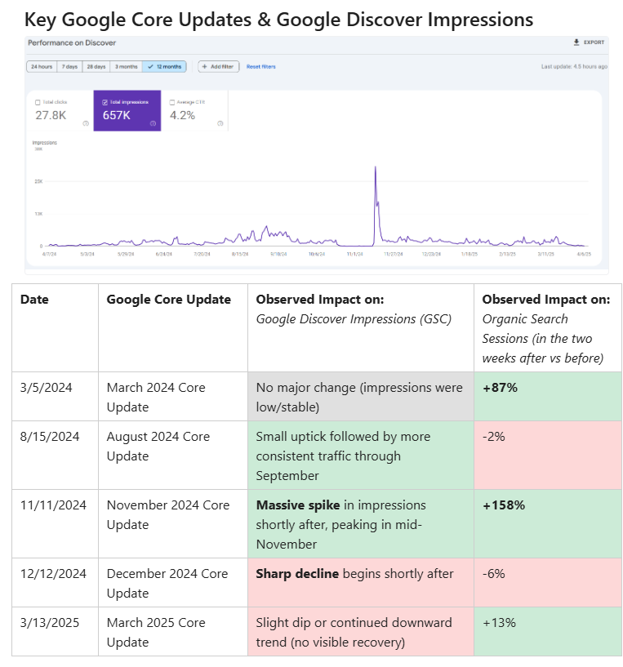
Task: Enable the Total clicks checkbox
Action: [38, 102]
